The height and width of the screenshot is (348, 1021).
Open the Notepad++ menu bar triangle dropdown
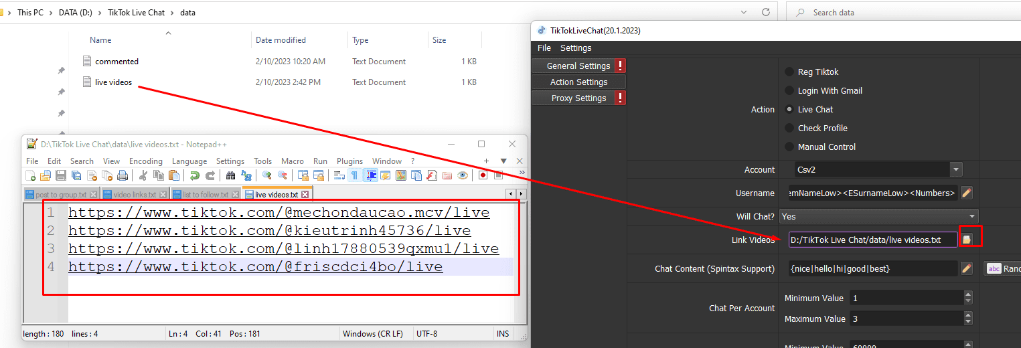pyautogui.click(x=504, y=161)
